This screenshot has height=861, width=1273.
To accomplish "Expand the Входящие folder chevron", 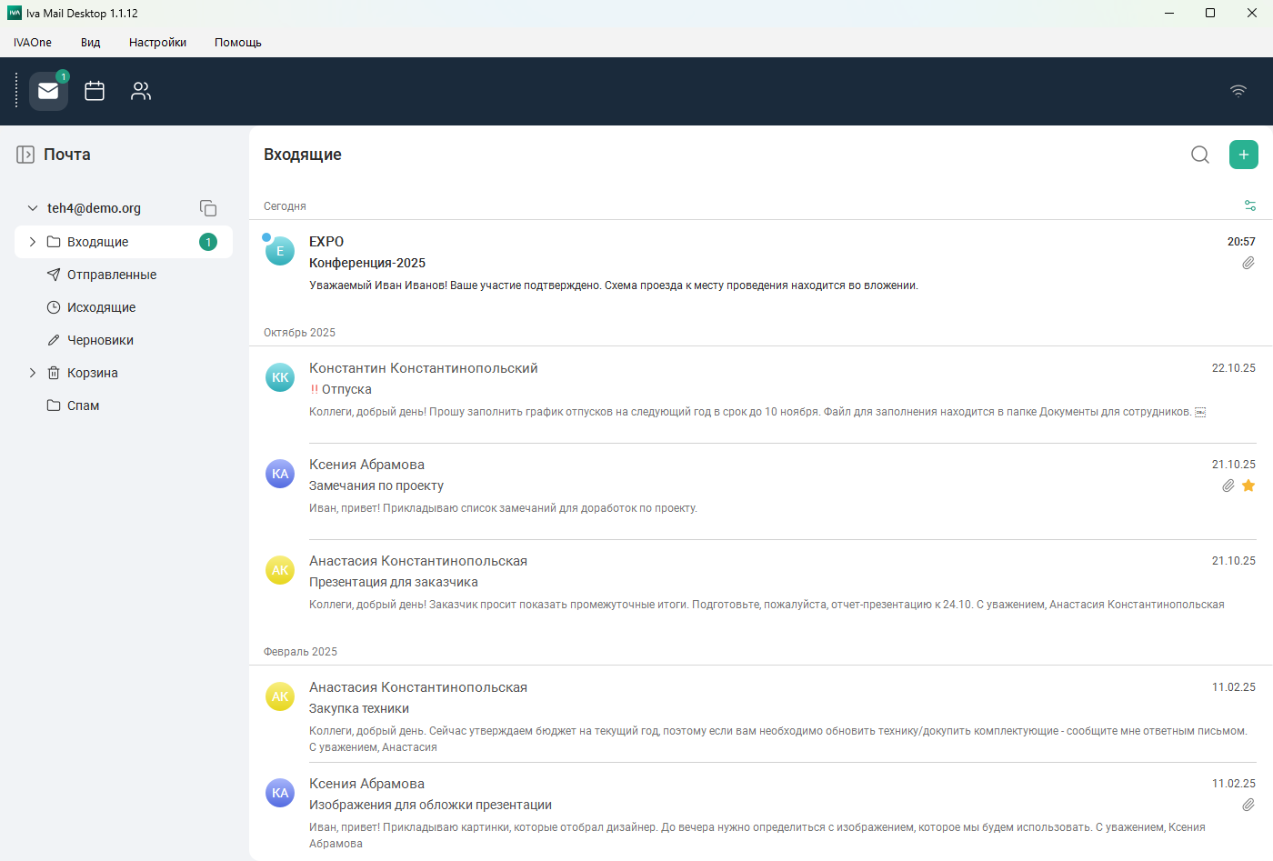I will (x=33, y=242).
